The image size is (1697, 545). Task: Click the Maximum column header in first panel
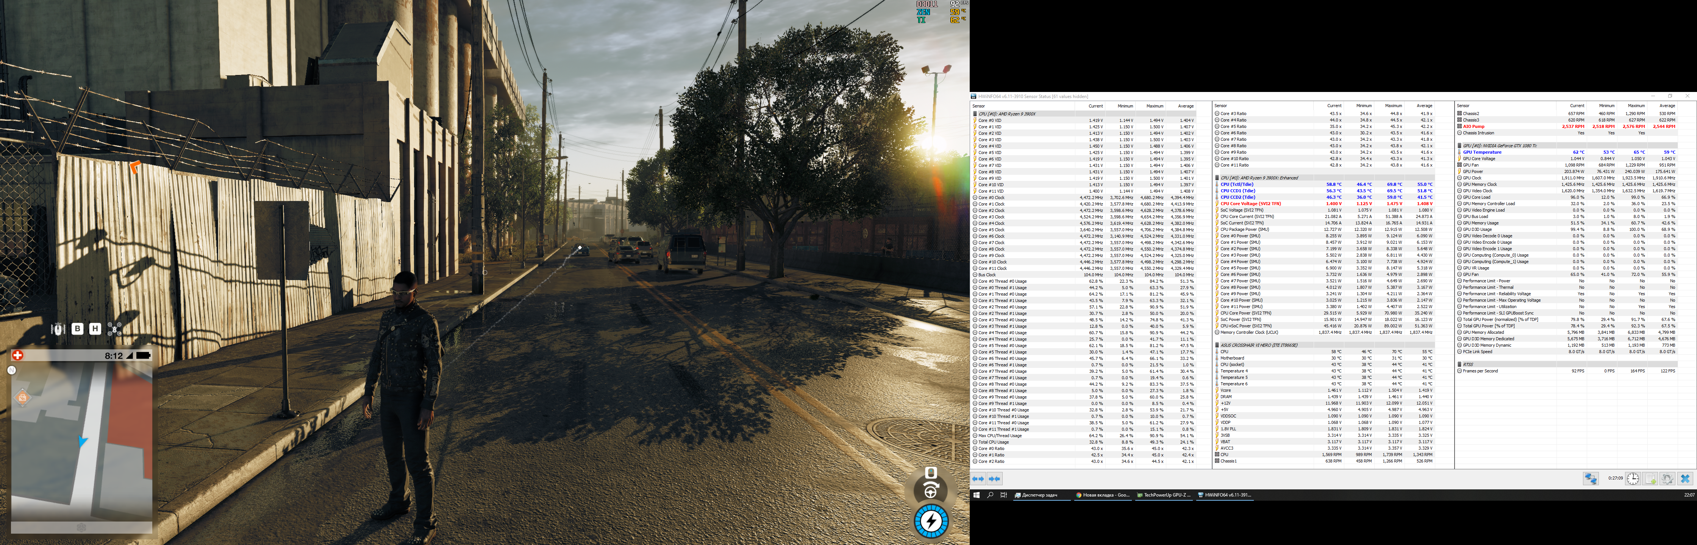click(x=1154, y=106)
